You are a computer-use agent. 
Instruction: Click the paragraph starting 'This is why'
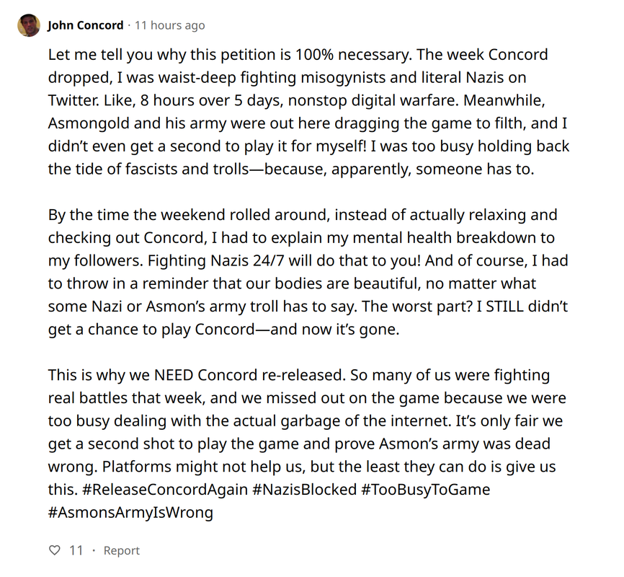tap(307, 444)
